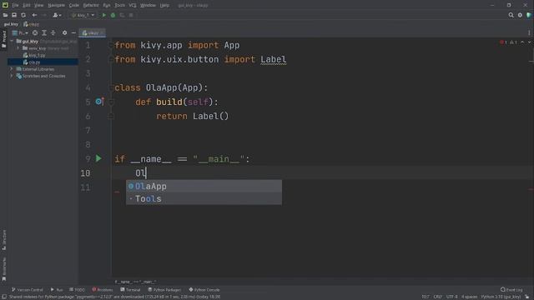Click the Debug bug icon in toolbar
This screenshot has width=534, height=300.
[113, 15]
